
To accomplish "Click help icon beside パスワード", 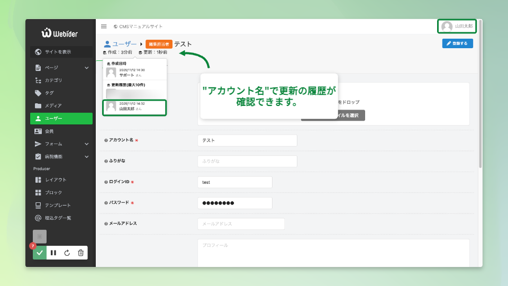I will pyautogui.click(x=106, y=203).
